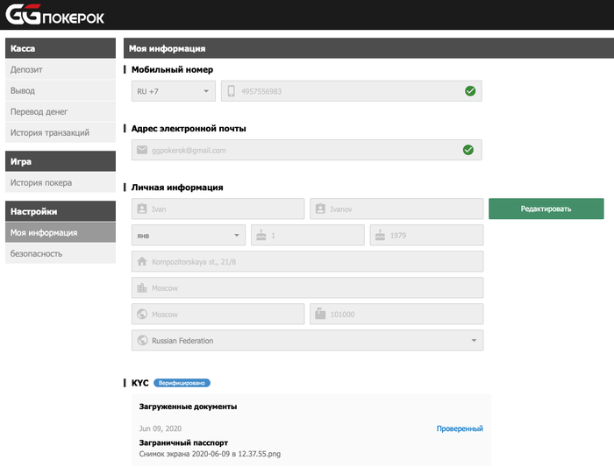This screenshot has width=614, height=467.
Task: Click the phone icon in mobile number field
Action: point(231,91)
